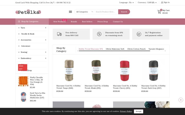Open the Dark Gray (067) macrame cord image

coord(153,71)
